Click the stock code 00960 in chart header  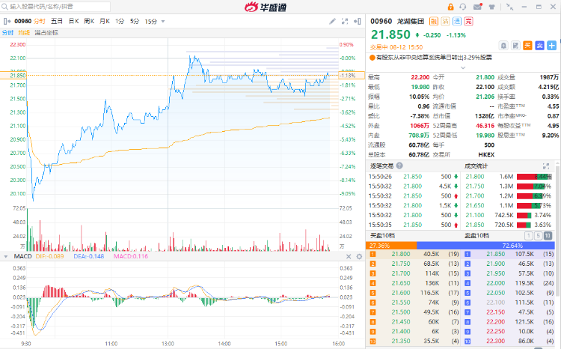(x=22, y=21)
